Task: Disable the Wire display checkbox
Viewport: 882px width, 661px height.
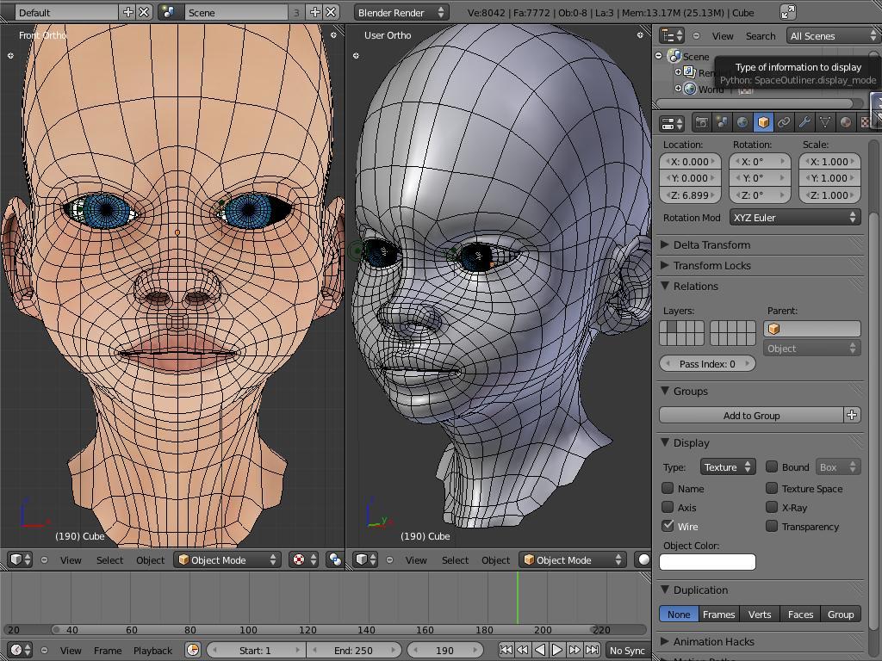Action: pyautogui.click(x=668, y=526)
